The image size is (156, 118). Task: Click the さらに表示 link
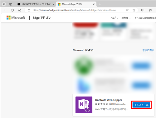pyautogui.click(x=148, y=50)
